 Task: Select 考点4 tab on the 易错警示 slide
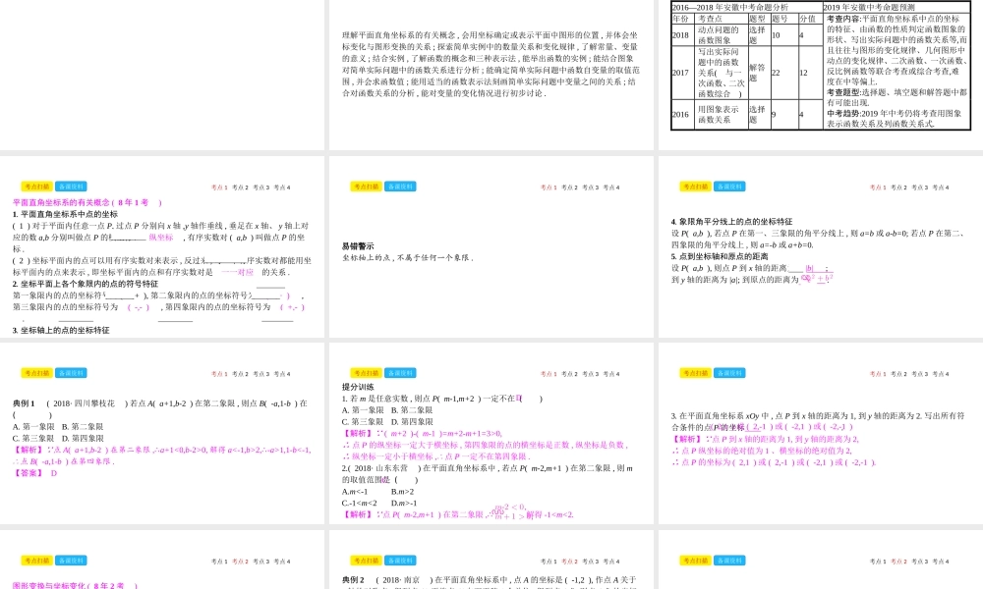(x=611, y=187)
